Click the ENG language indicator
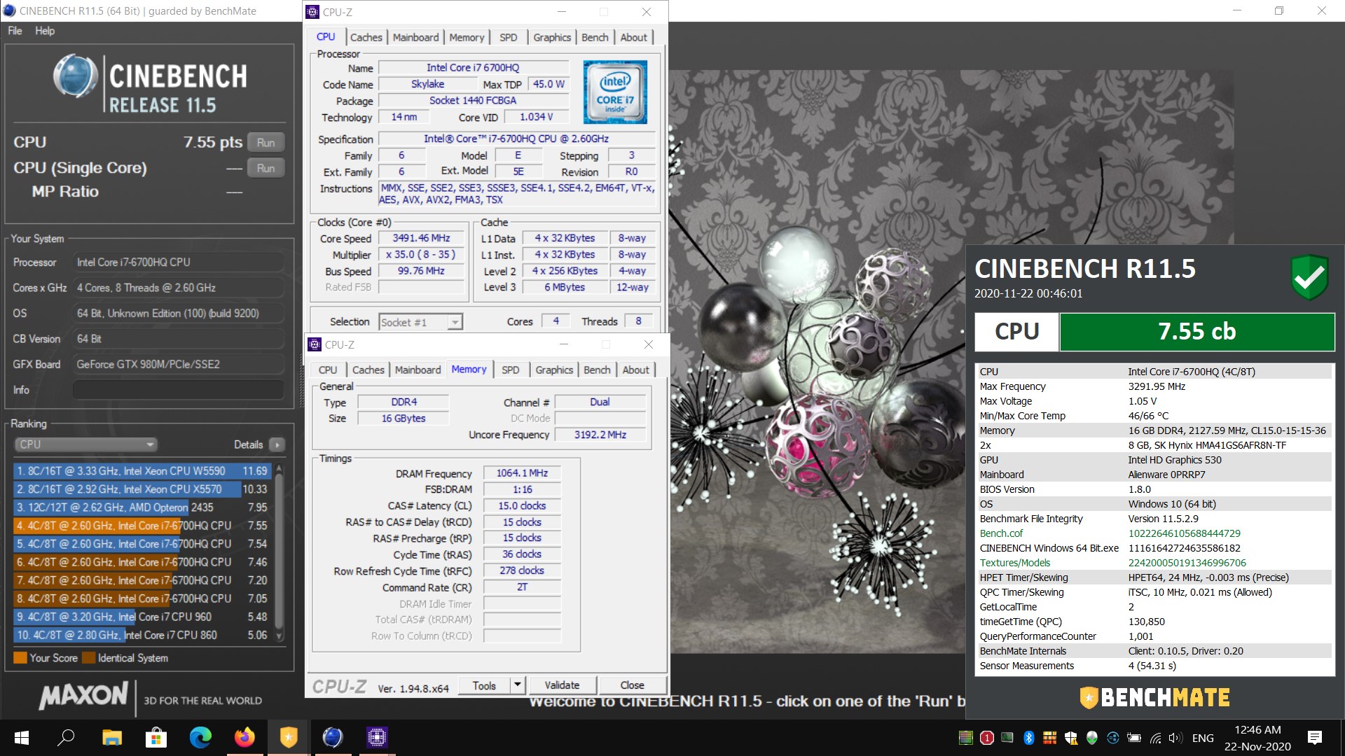Viewport: 1345px width, 756px height. coord(1203,738)
